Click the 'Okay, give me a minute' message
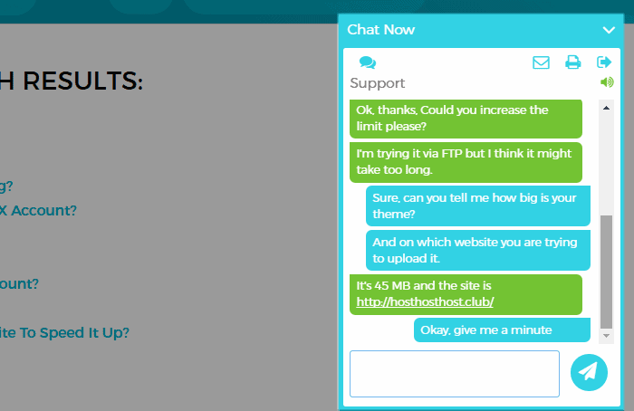 (x=502, y=330)
